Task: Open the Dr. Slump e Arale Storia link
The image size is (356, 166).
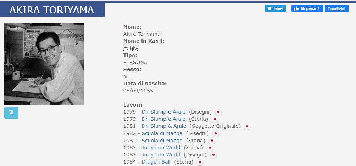Action: pyautogui.click(x=163, y=119)
